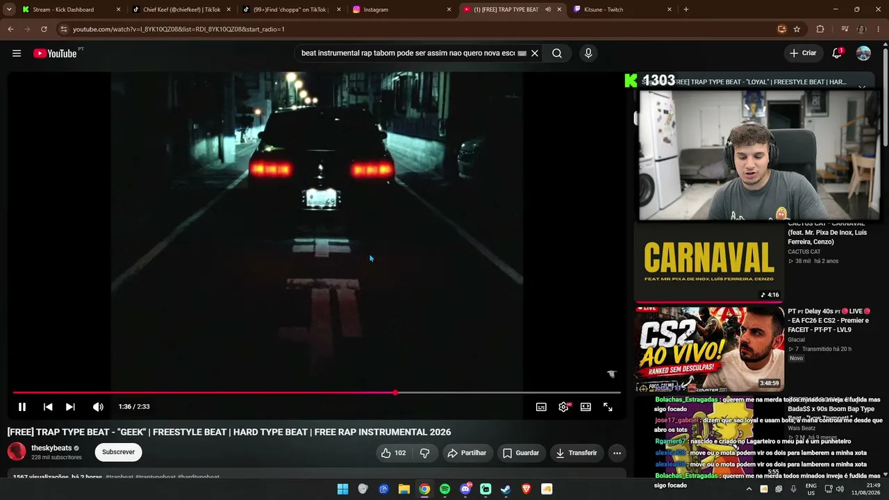The image size is (889, 500).
Task: Run the search with the magnifier button
Action: click(x=557, y=53)
